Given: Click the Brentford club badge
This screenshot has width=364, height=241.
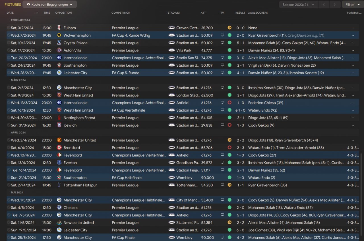Looking at the screenshot, I should (x=59, y=148).
